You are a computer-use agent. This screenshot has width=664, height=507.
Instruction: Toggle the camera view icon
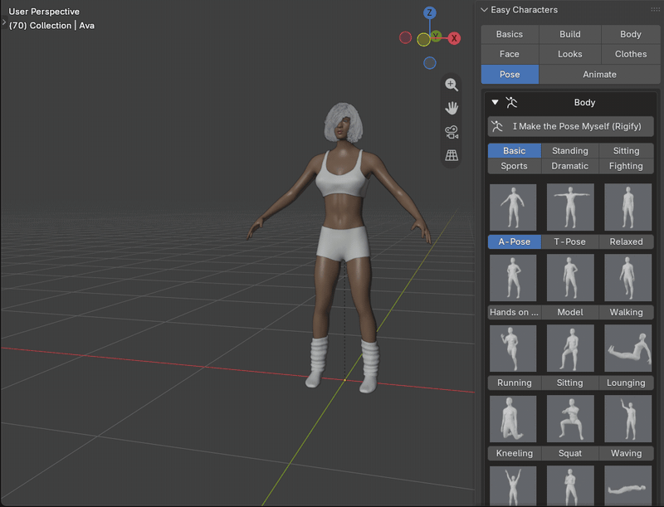452,132
